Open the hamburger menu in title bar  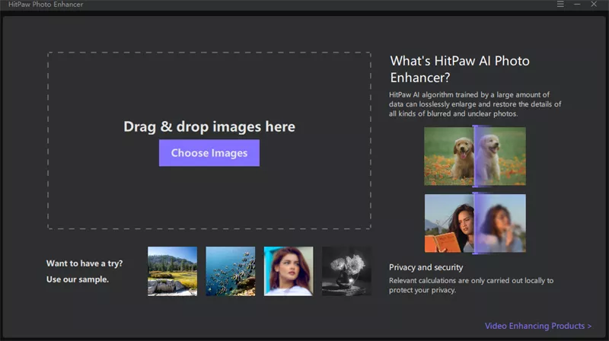tap(560, 5)
